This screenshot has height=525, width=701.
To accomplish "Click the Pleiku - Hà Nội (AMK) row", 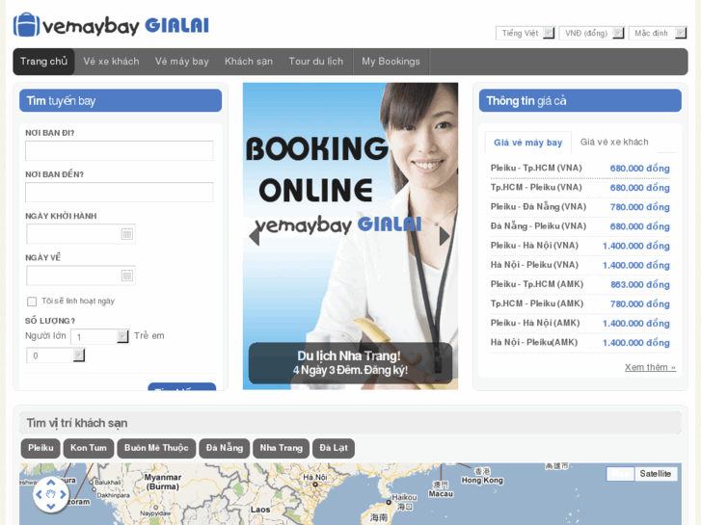I will [580, 323].
